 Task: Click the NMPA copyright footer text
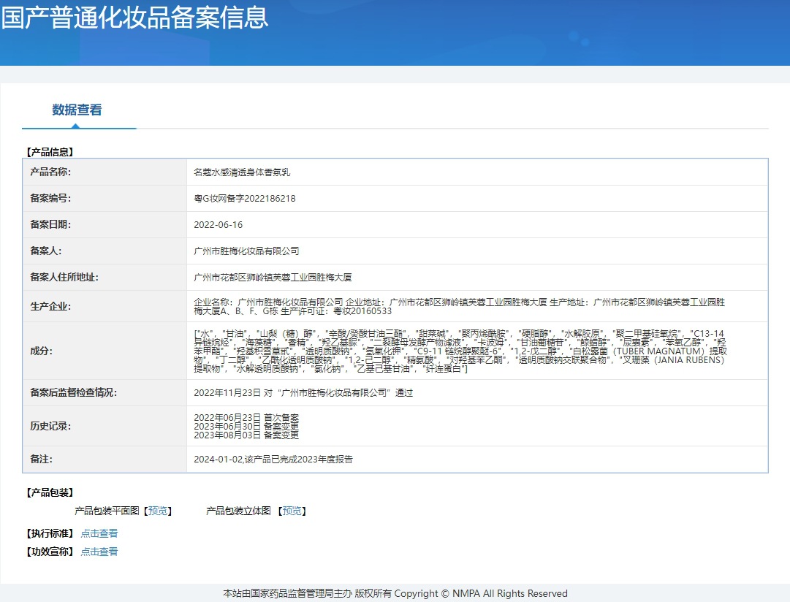pyautogui.click(x=395, y=593)
